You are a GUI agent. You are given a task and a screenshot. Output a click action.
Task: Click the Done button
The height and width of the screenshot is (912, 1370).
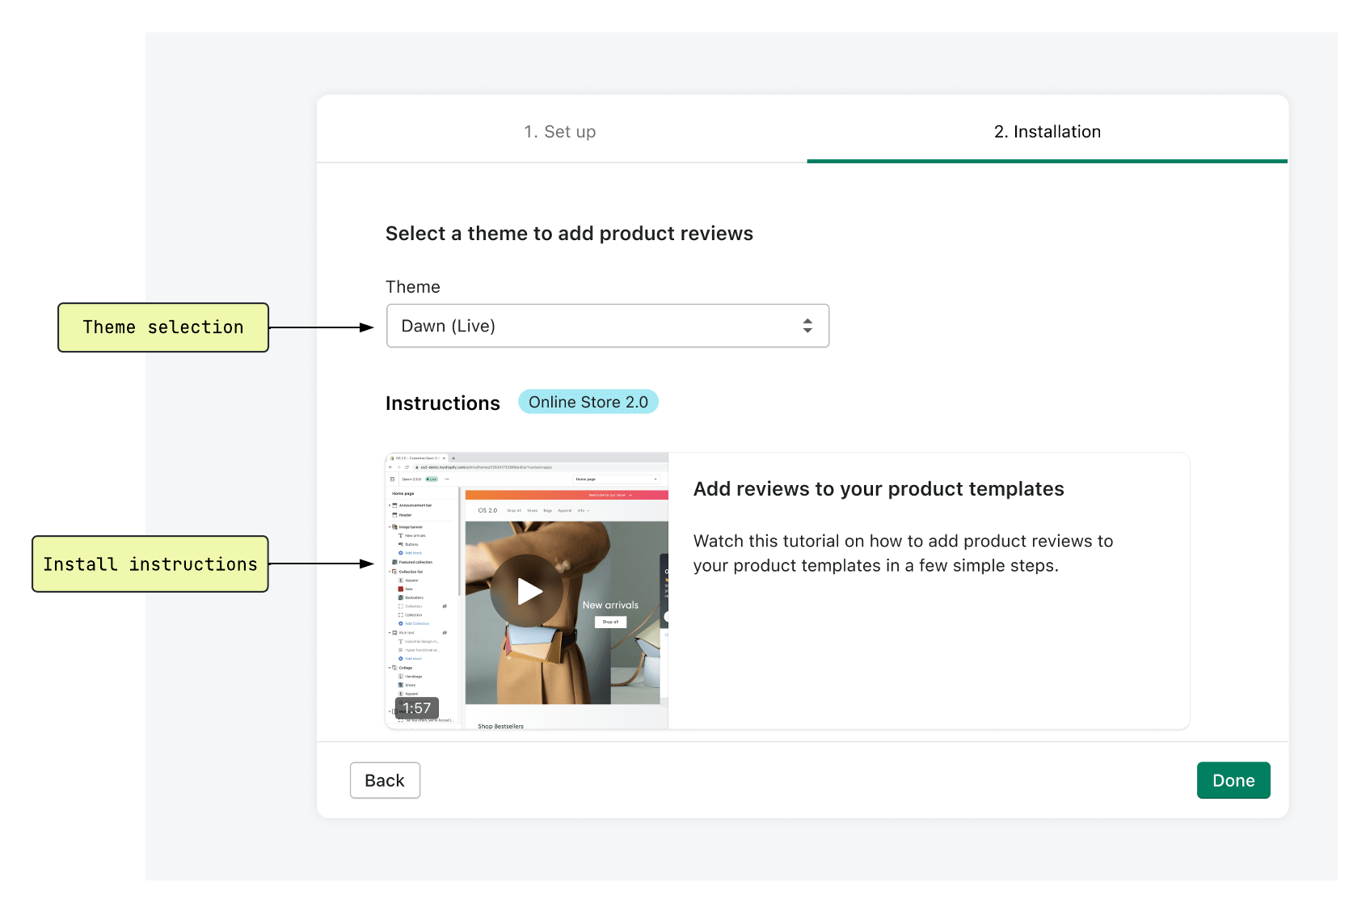coord(1233,780)
